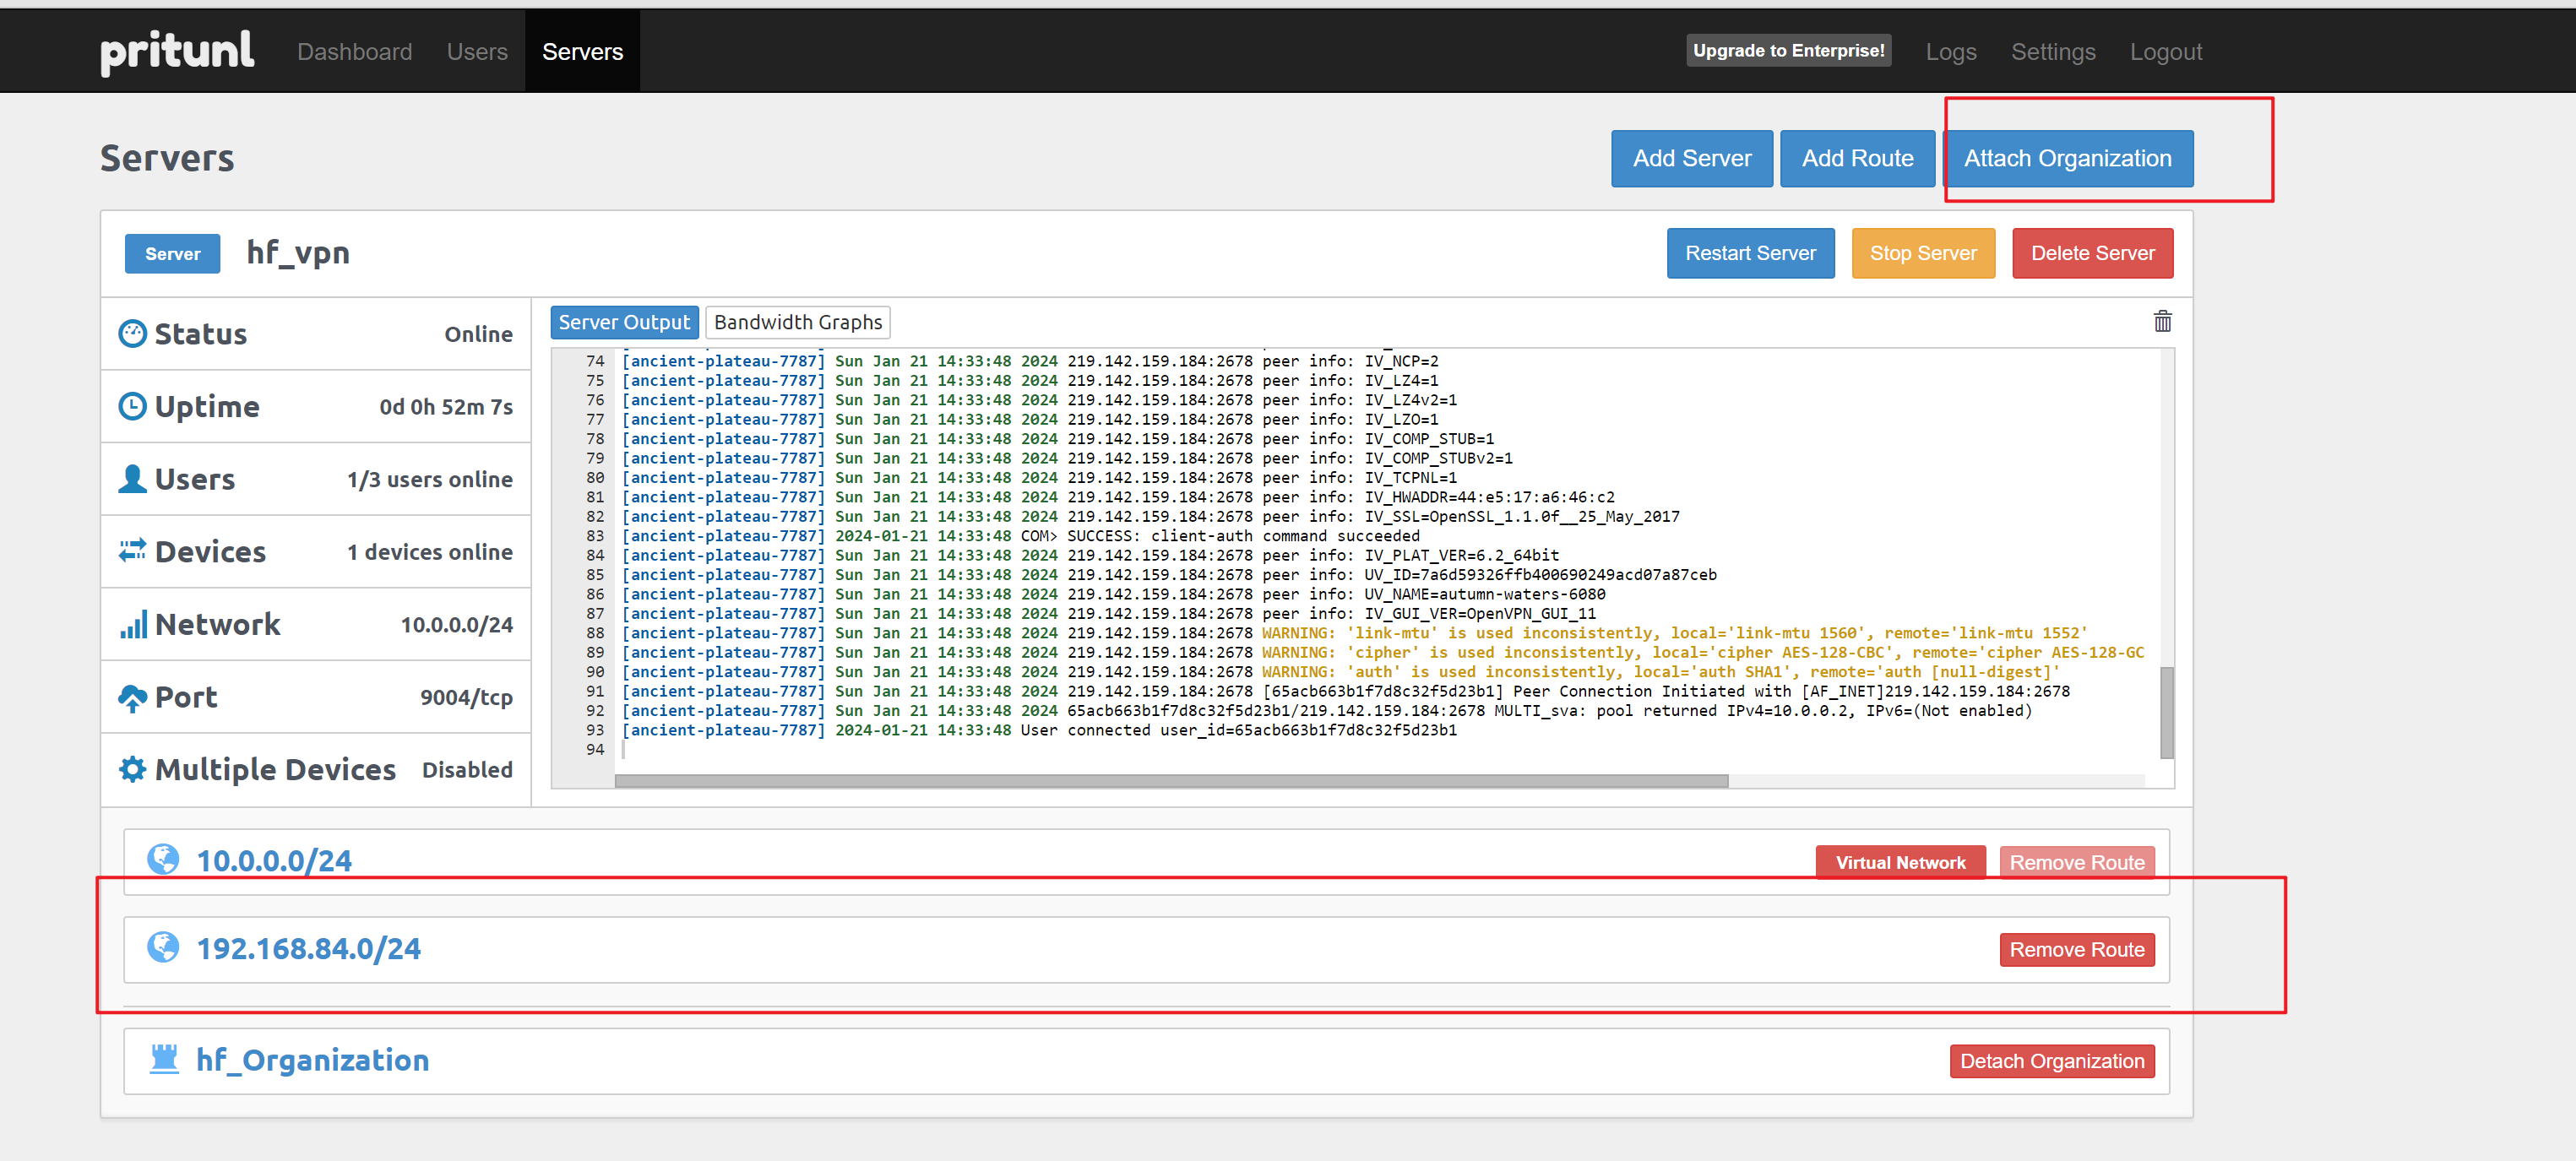Click the Uptime clock icon

[x=132, y=406]
